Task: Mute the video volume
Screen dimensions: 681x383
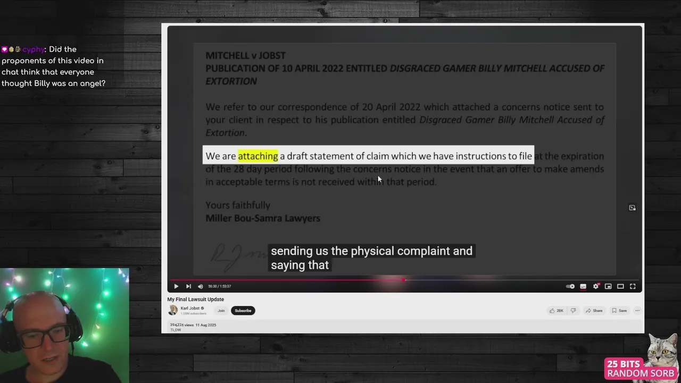Action: pyautogui.click(x=200, y=286)
